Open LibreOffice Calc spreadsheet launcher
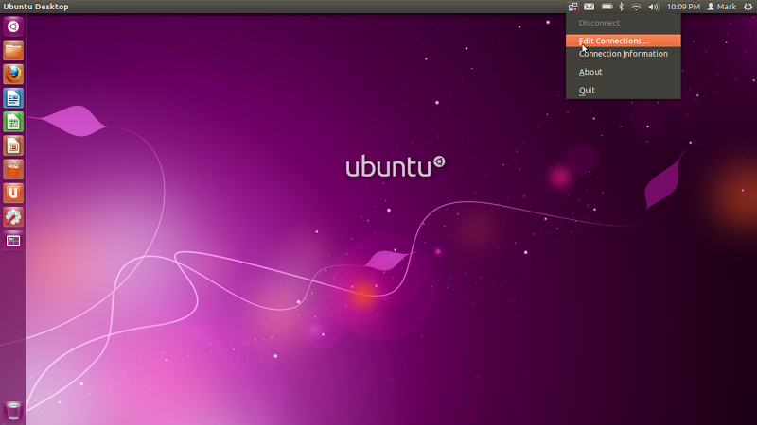The width and height of the screenshot is (757, 425). coord(13,122)
